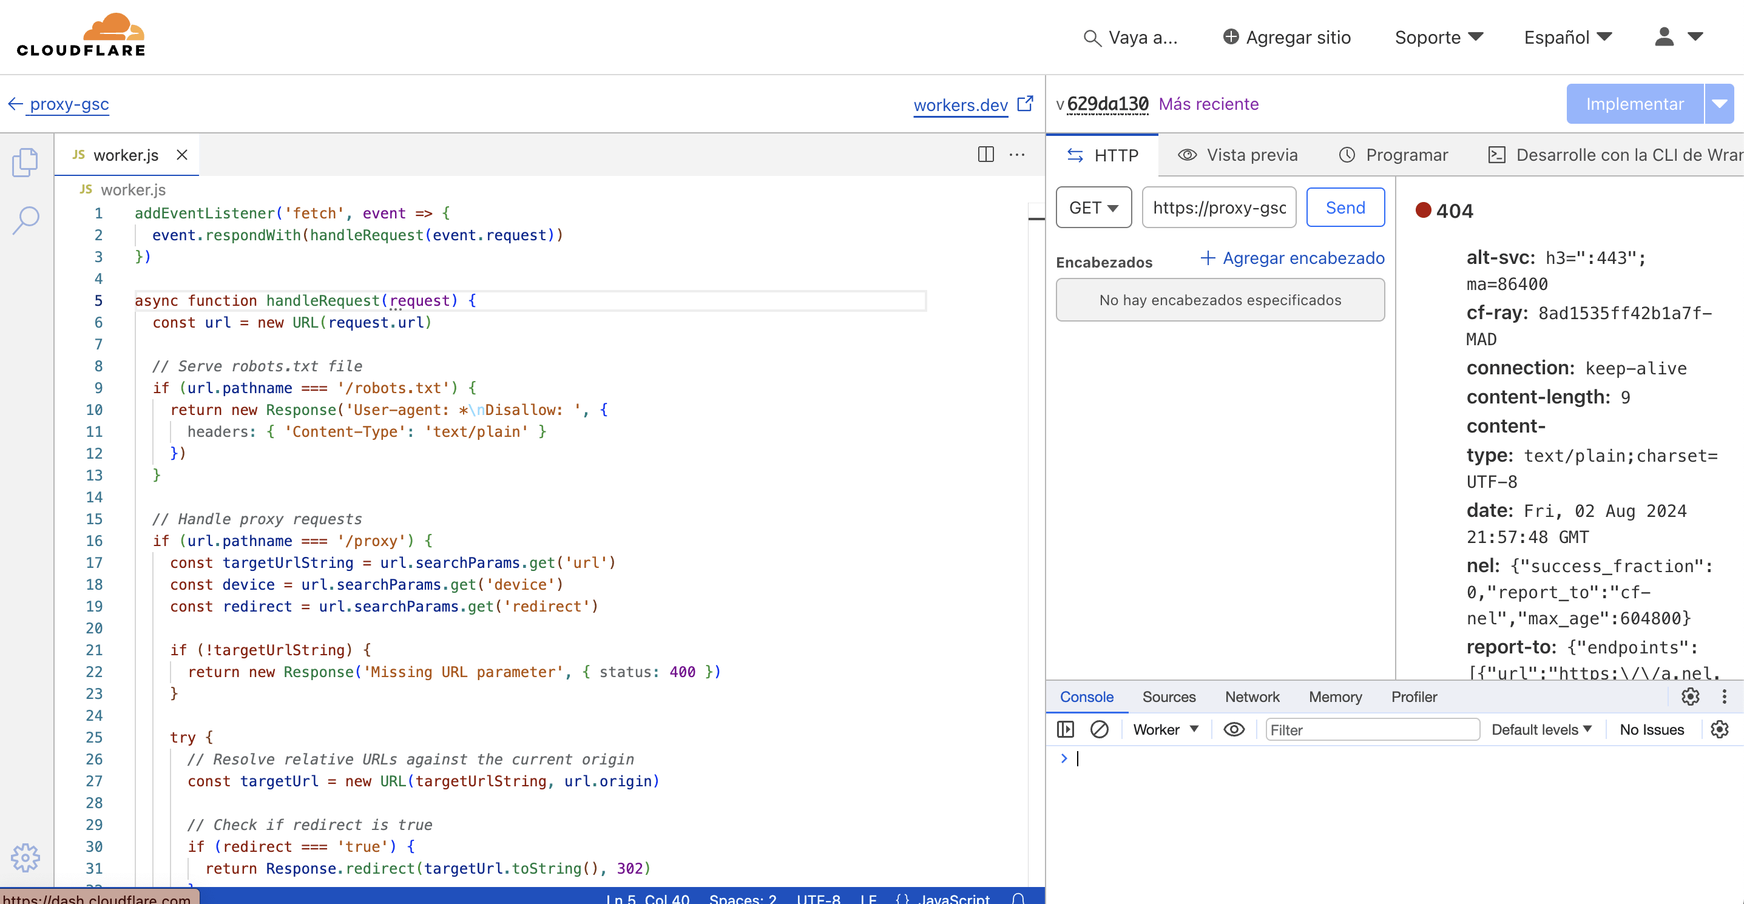Switch to the Vista previa tab
Viewport: 1744px width, 904px height.
click(1237, 155)
